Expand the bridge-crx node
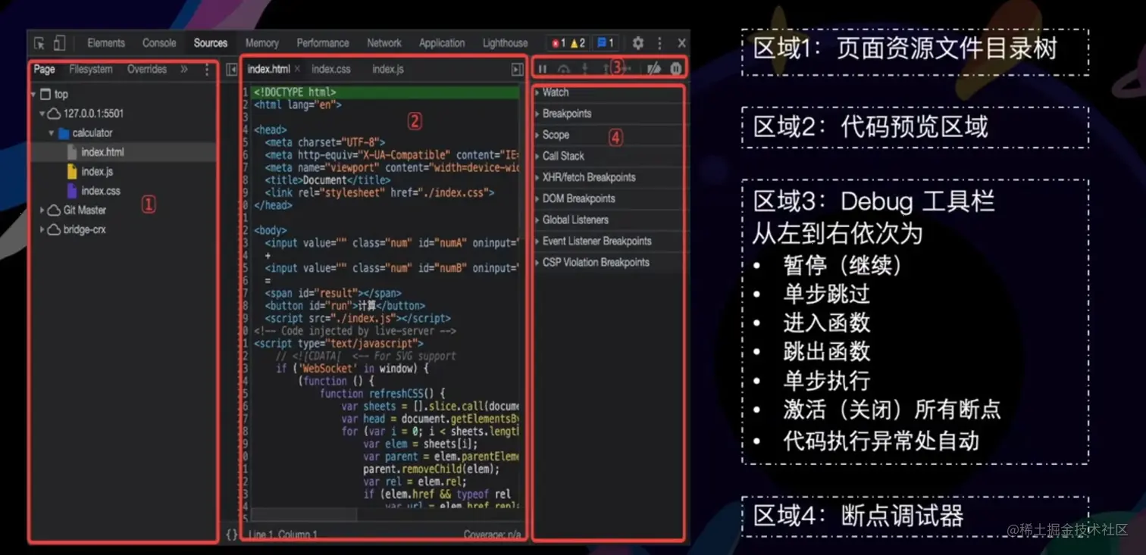1146x555 pixels. (42, 229)
